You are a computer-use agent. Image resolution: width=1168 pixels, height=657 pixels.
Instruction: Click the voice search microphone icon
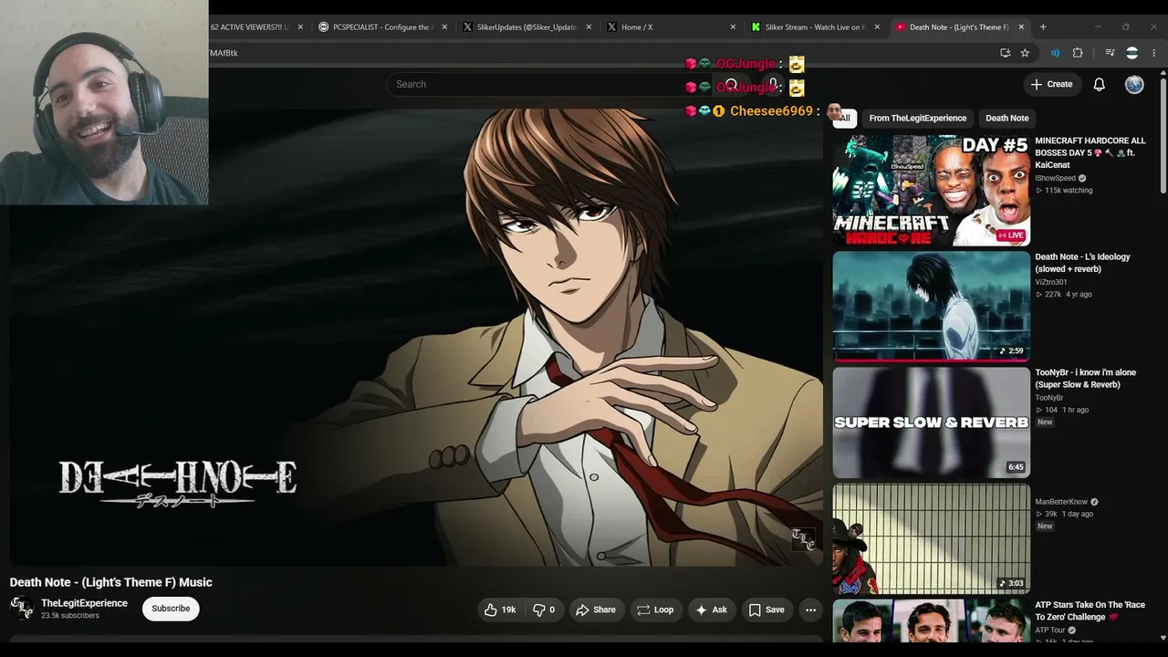(x=773, y=85)
